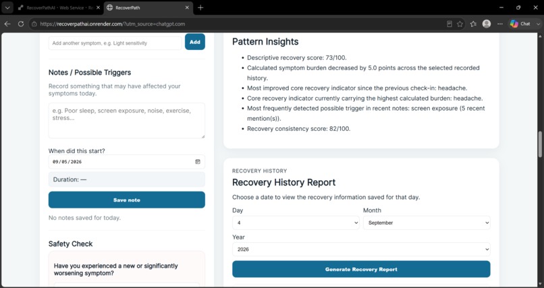Open the Chat dropdown chevron in the toolbar
This screenshot has width=544, height=288.
[x=538, y=24]
